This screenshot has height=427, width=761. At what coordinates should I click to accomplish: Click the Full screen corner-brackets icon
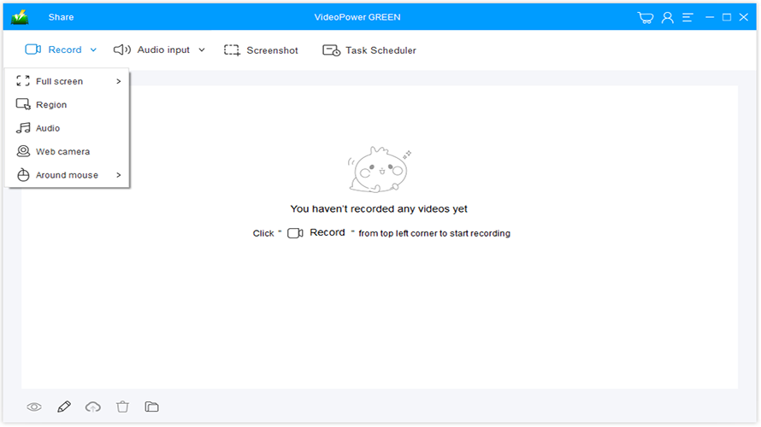[x=23, y=81]
